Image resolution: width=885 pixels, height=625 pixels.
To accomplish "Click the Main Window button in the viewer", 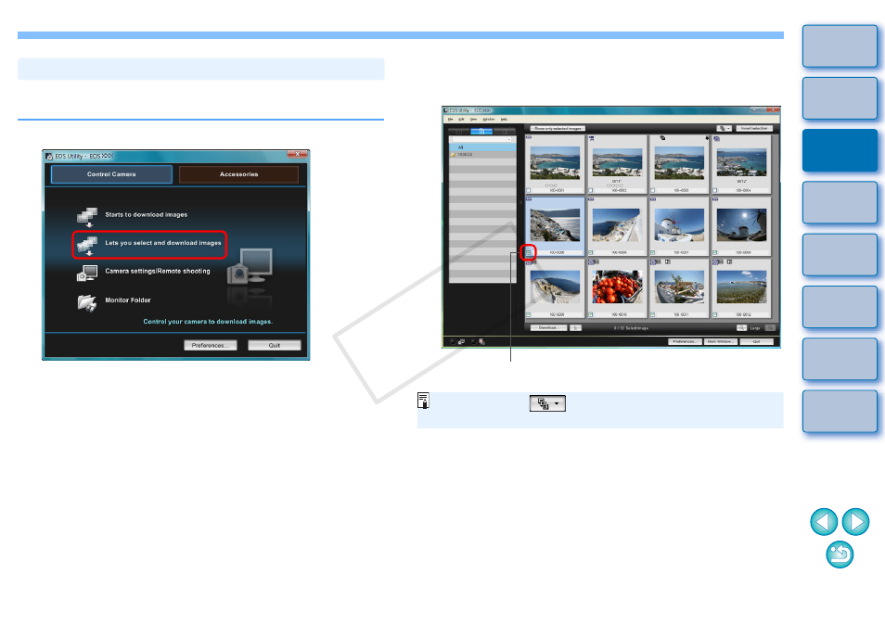I will click(x=720, y=342).
